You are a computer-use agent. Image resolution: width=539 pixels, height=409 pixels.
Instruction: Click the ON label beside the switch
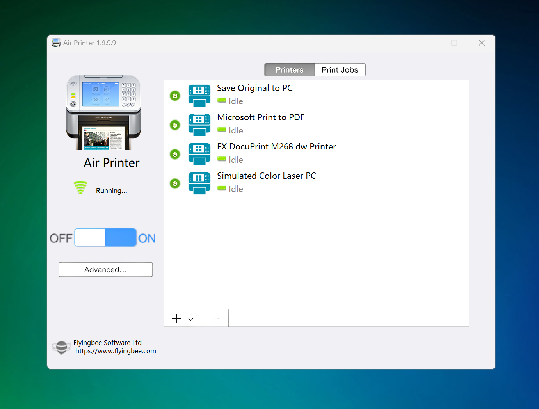[x=147, y=238]
